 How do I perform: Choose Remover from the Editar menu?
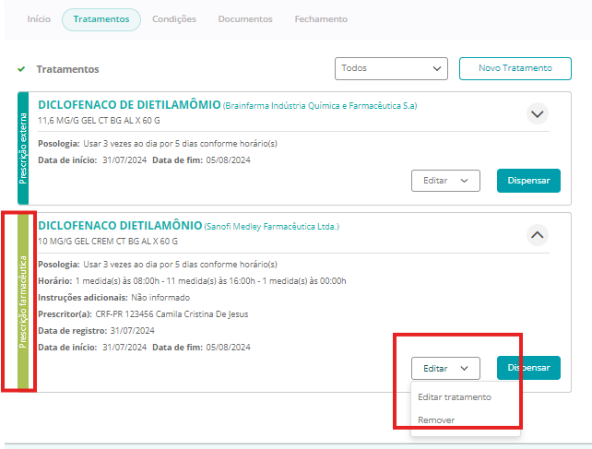(x=436, y=419)
